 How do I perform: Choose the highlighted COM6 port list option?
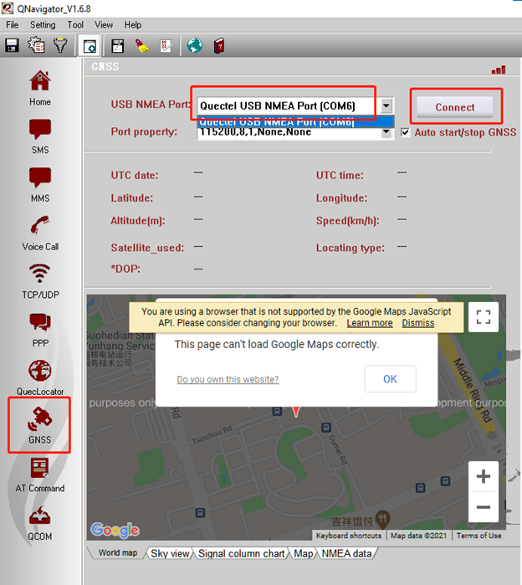tap(295, 122)
